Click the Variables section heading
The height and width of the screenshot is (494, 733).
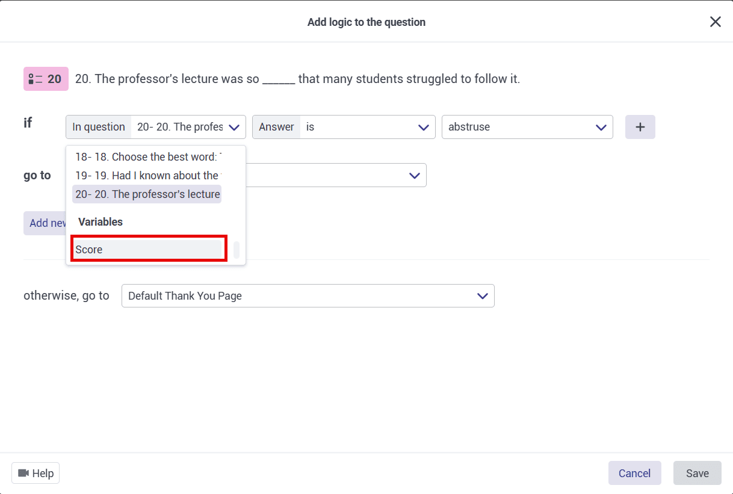(x=101, y=222)
